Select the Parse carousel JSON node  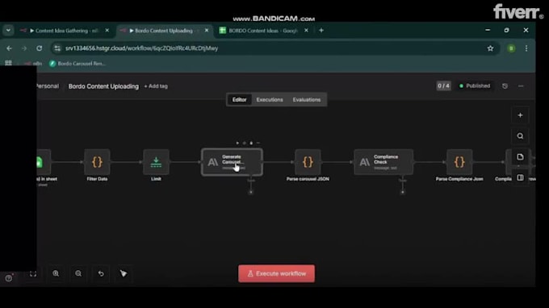(308, 162)
